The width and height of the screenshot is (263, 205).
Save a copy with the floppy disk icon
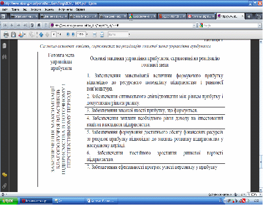[13, 35]
